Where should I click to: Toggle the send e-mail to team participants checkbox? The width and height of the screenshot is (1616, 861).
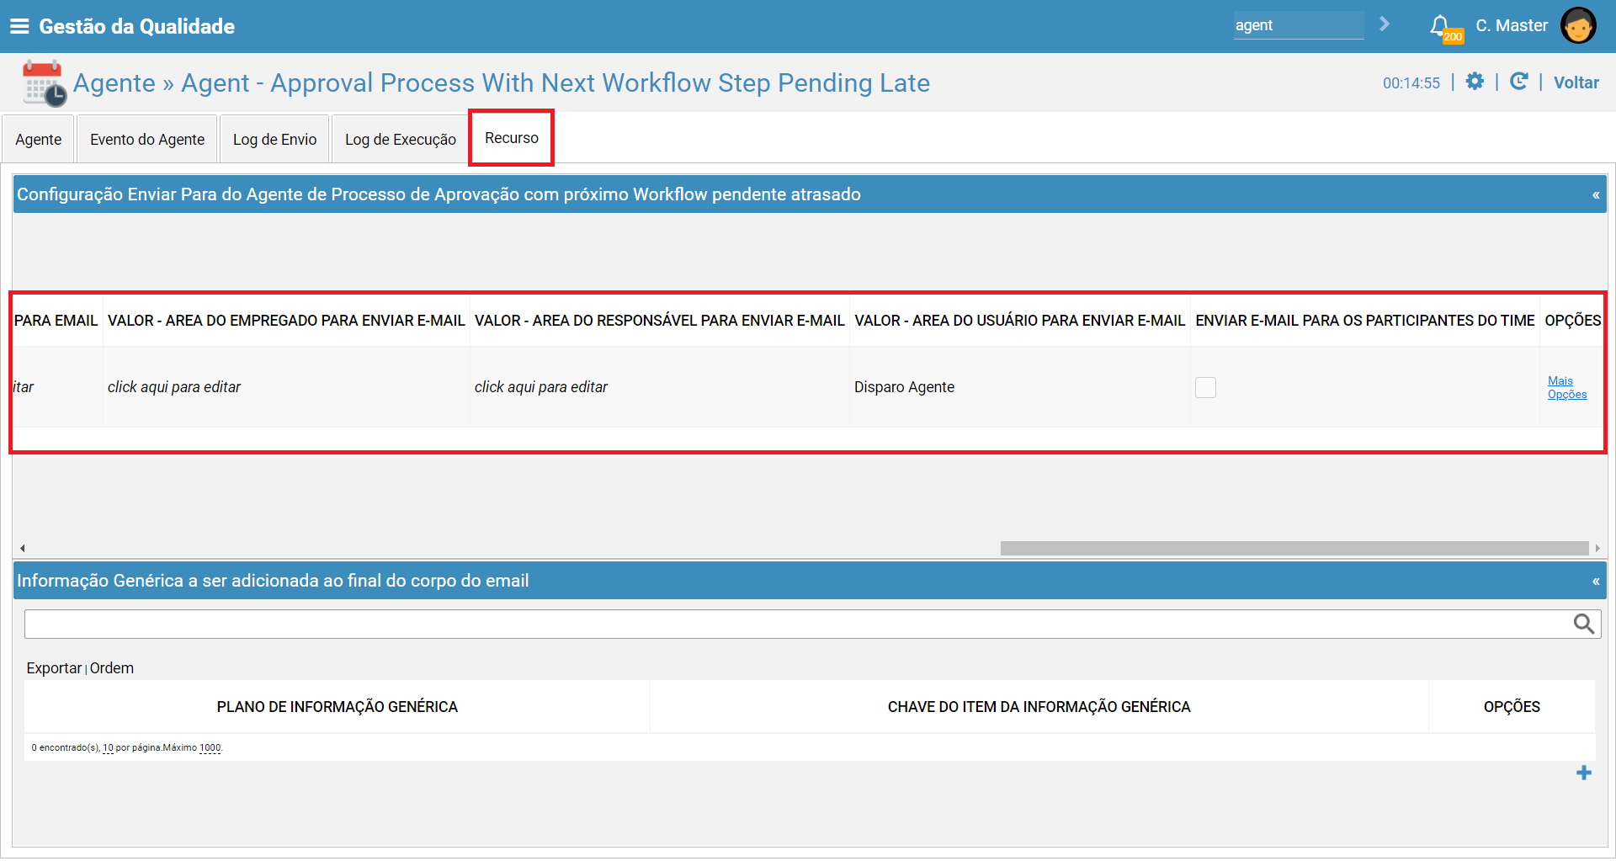1205,387
